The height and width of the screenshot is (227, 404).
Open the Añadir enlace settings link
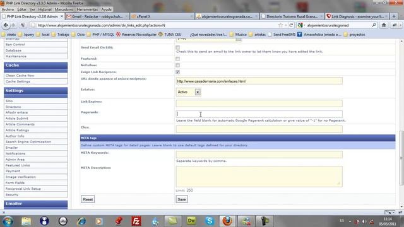coord(16,112)
